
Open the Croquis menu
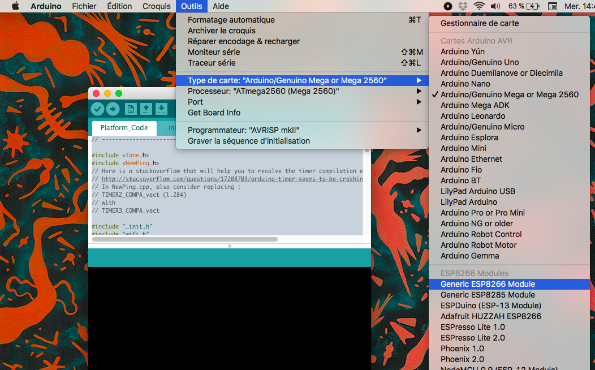pos(156,6)
